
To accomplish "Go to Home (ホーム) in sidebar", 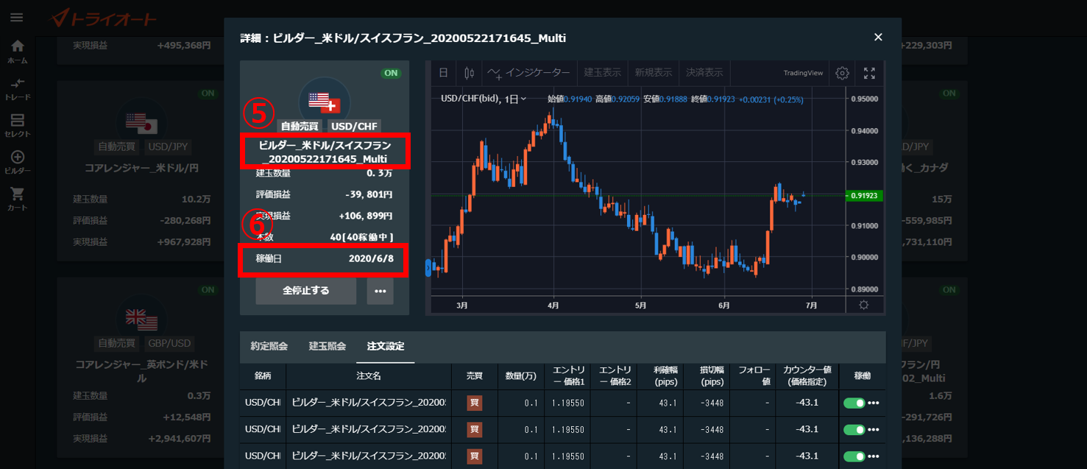I will point(17,52).
